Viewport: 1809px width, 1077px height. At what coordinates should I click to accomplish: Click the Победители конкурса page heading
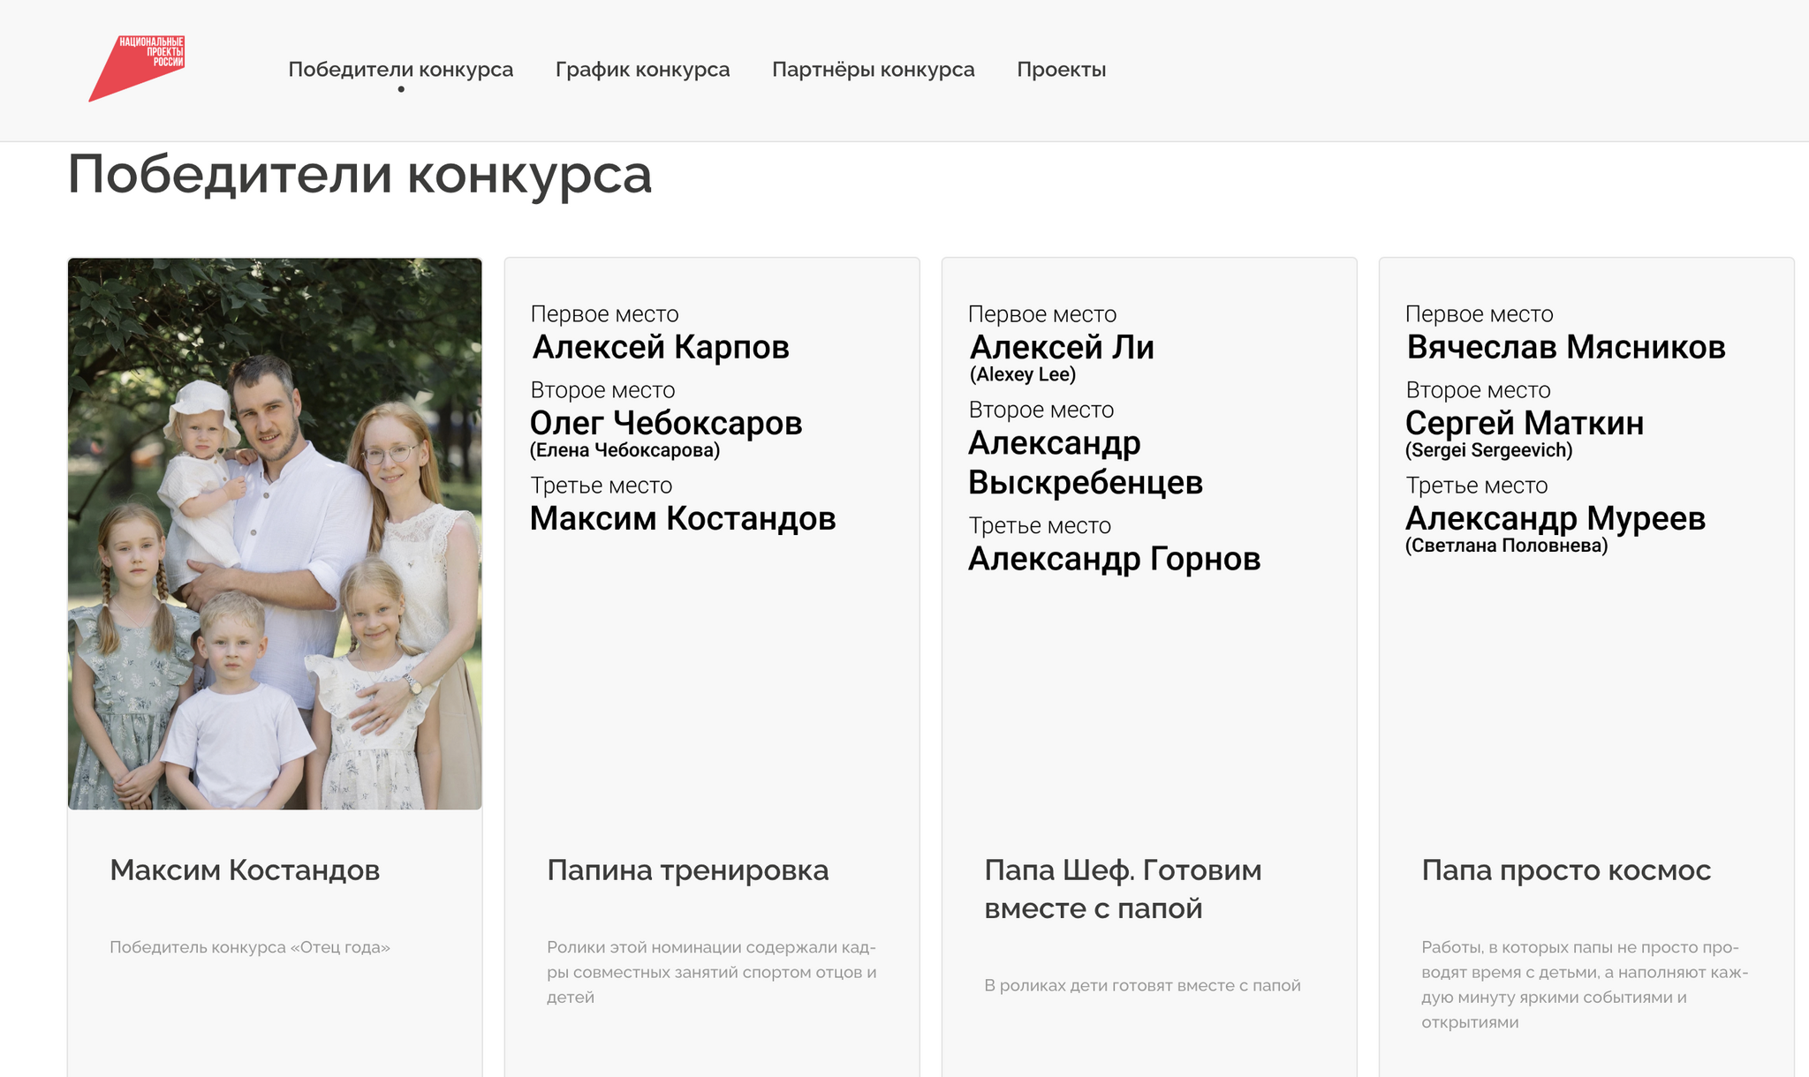(x=360, y=175)
